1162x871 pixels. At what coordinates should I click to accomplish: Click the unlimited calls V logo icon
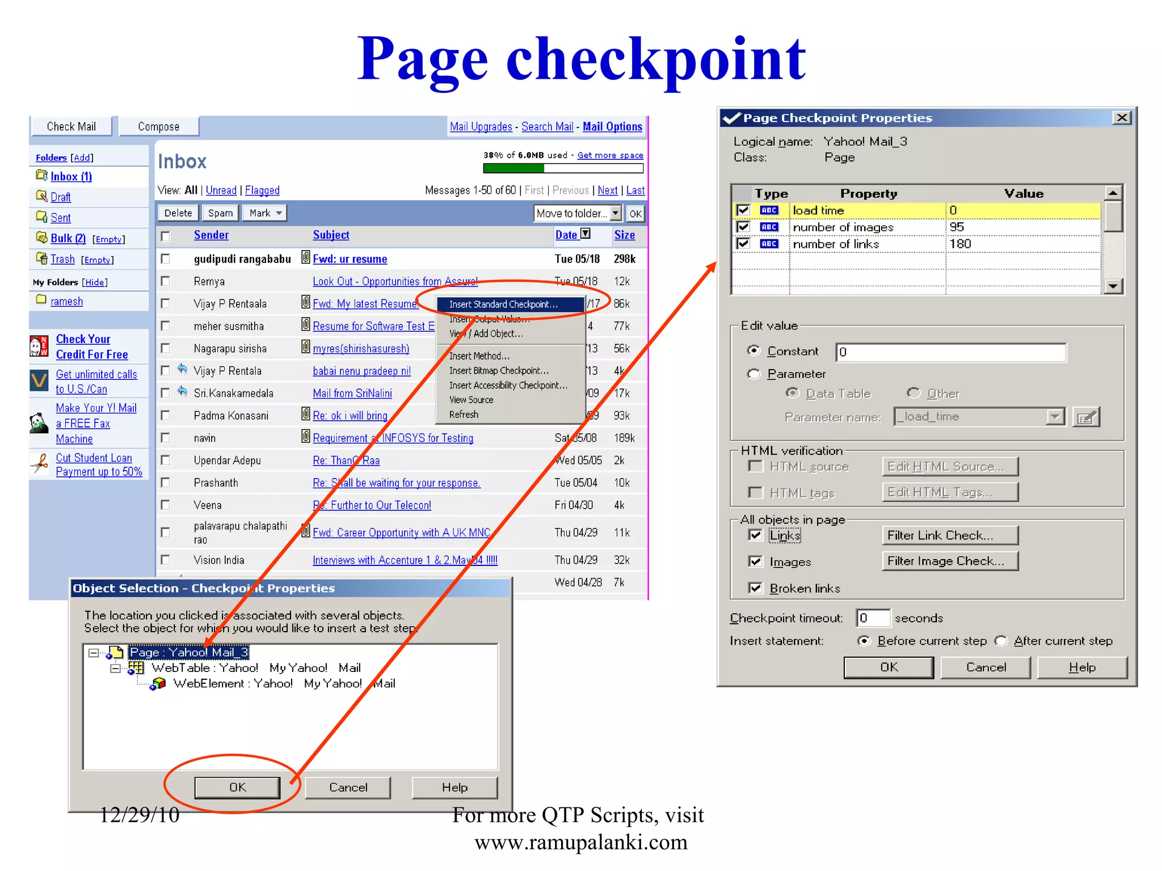click(x=39, y=380)
